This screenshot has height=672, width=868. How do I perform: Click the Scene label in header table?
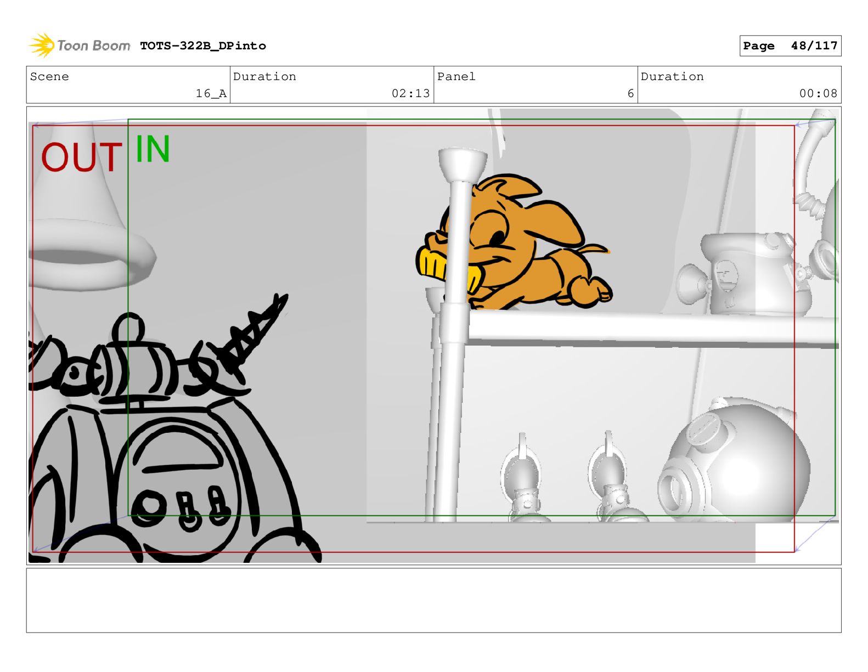(49, 77)
